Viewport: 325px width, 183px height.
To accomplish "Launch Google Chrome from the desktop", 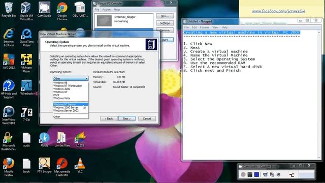I will (x=62, y=11).
